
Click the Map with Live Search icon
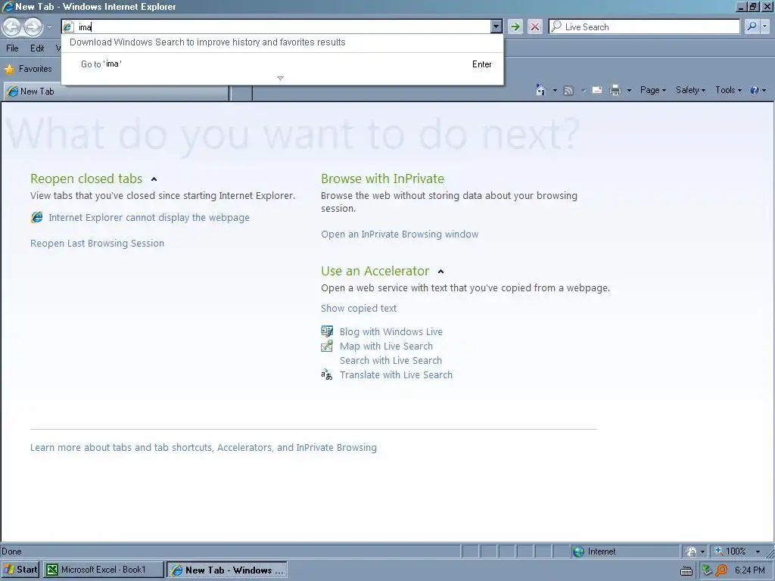[327, 346]
